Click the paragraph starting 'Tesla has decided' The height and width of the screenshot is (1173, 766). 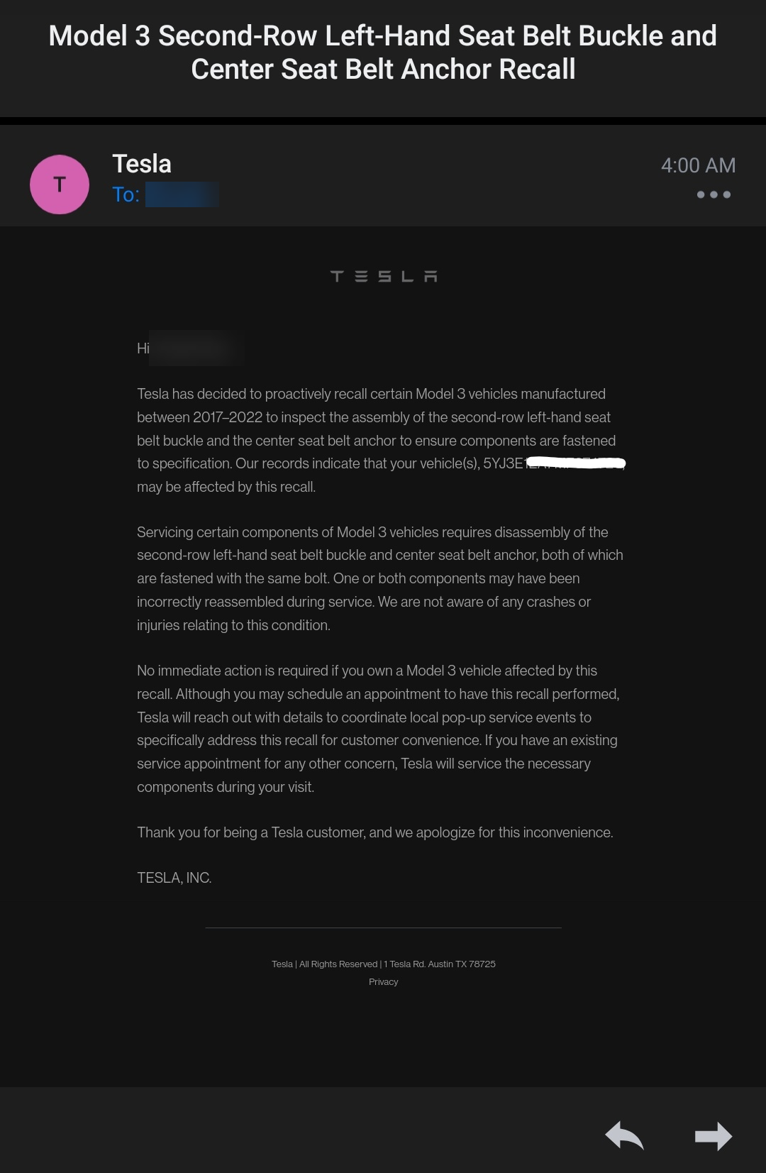click(376, 429)
